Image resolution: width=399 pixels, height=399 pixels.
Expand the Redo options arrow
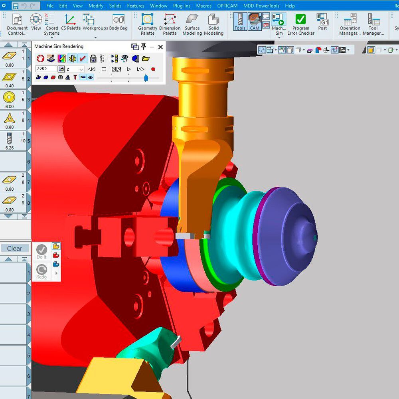56,273
